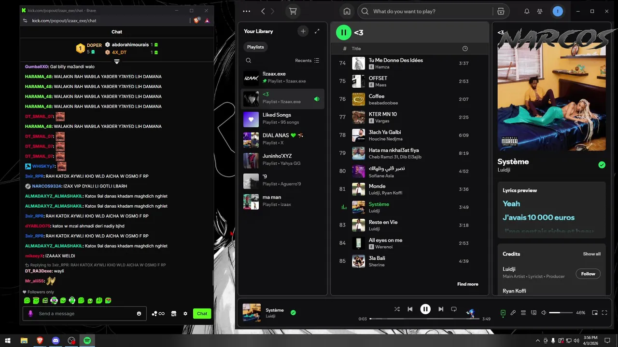This screenshot has height=347, width=618.
Task: Click the Kick voice message microphone icon
Action: 30,314
